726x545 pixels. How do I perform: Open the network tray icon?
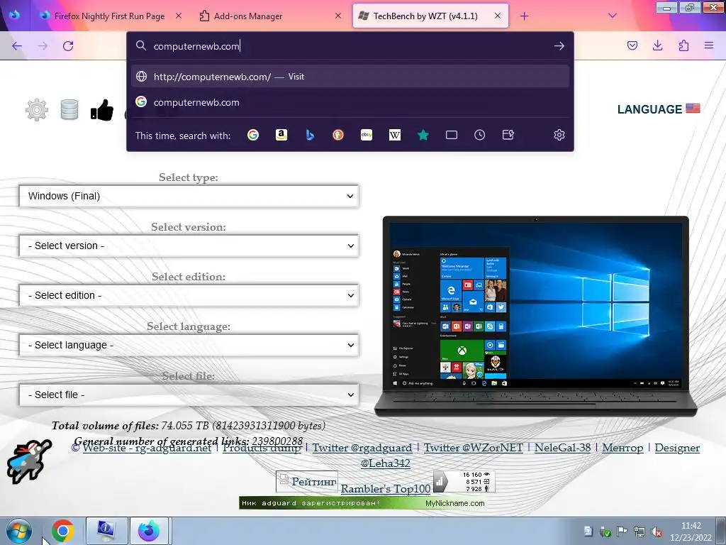[x=640, y=532]
